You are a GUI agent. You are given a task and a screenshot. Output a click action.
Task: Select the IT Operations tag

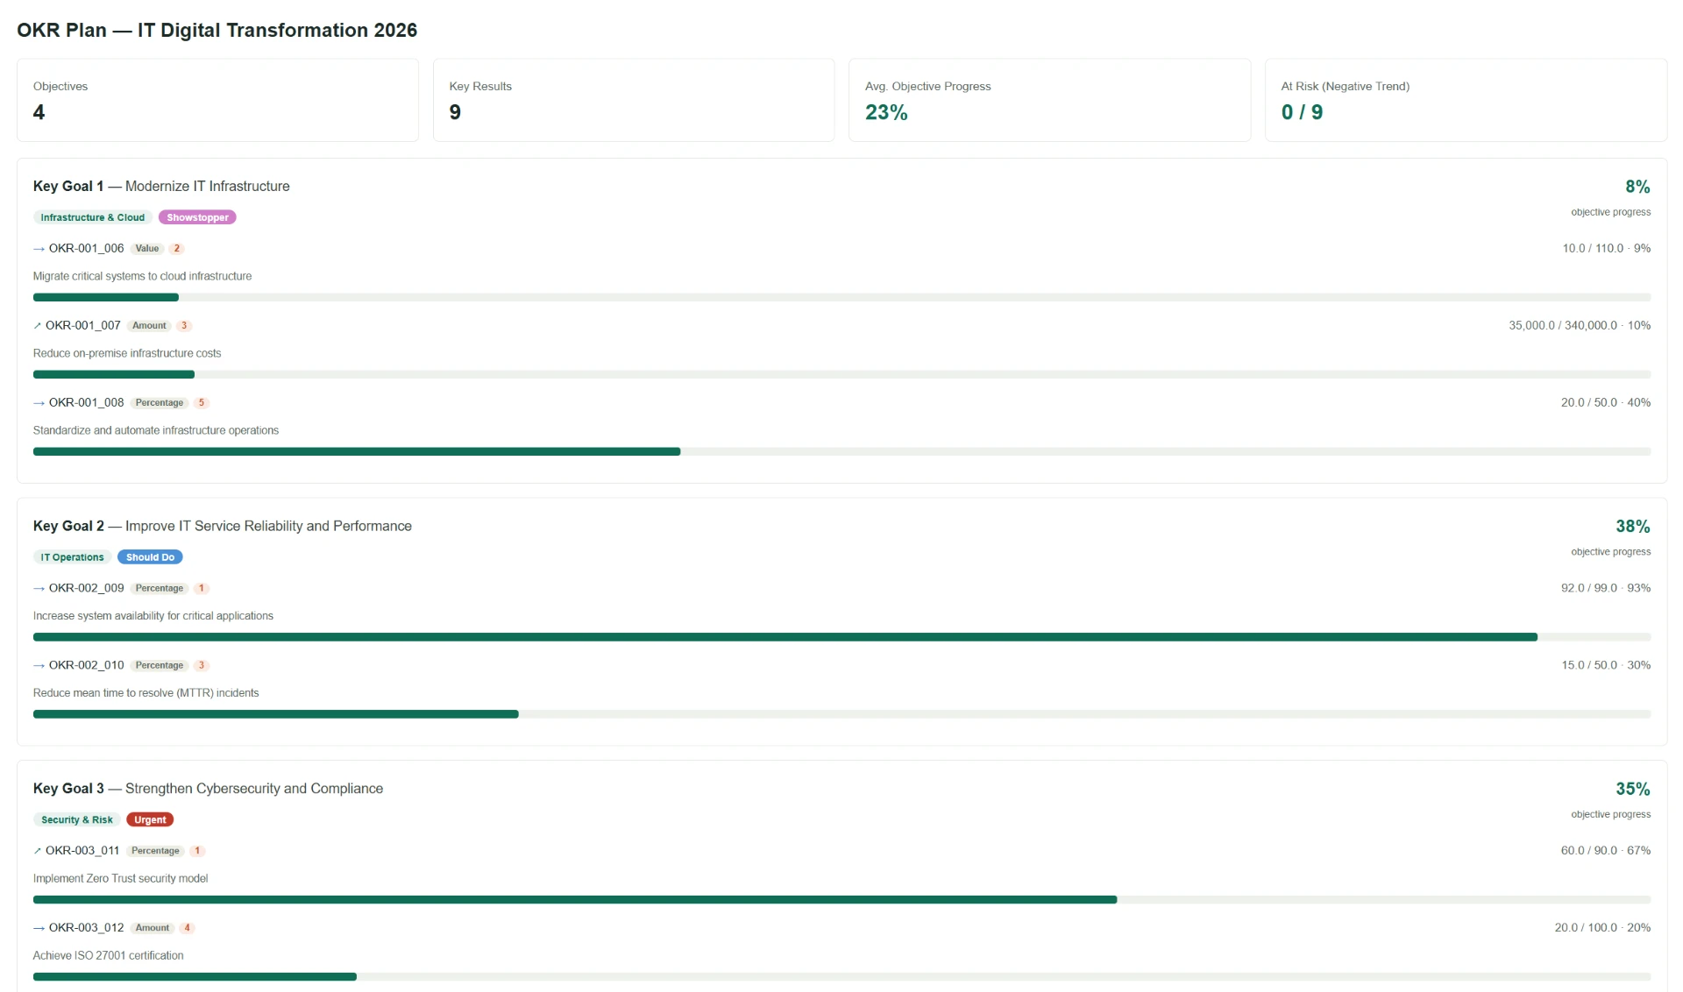(x=72, y=557)
